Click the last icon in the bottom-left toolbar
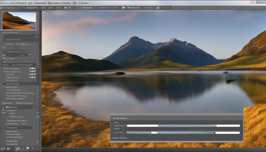Viewport: 266px width, 152px height. coord(37,149)
